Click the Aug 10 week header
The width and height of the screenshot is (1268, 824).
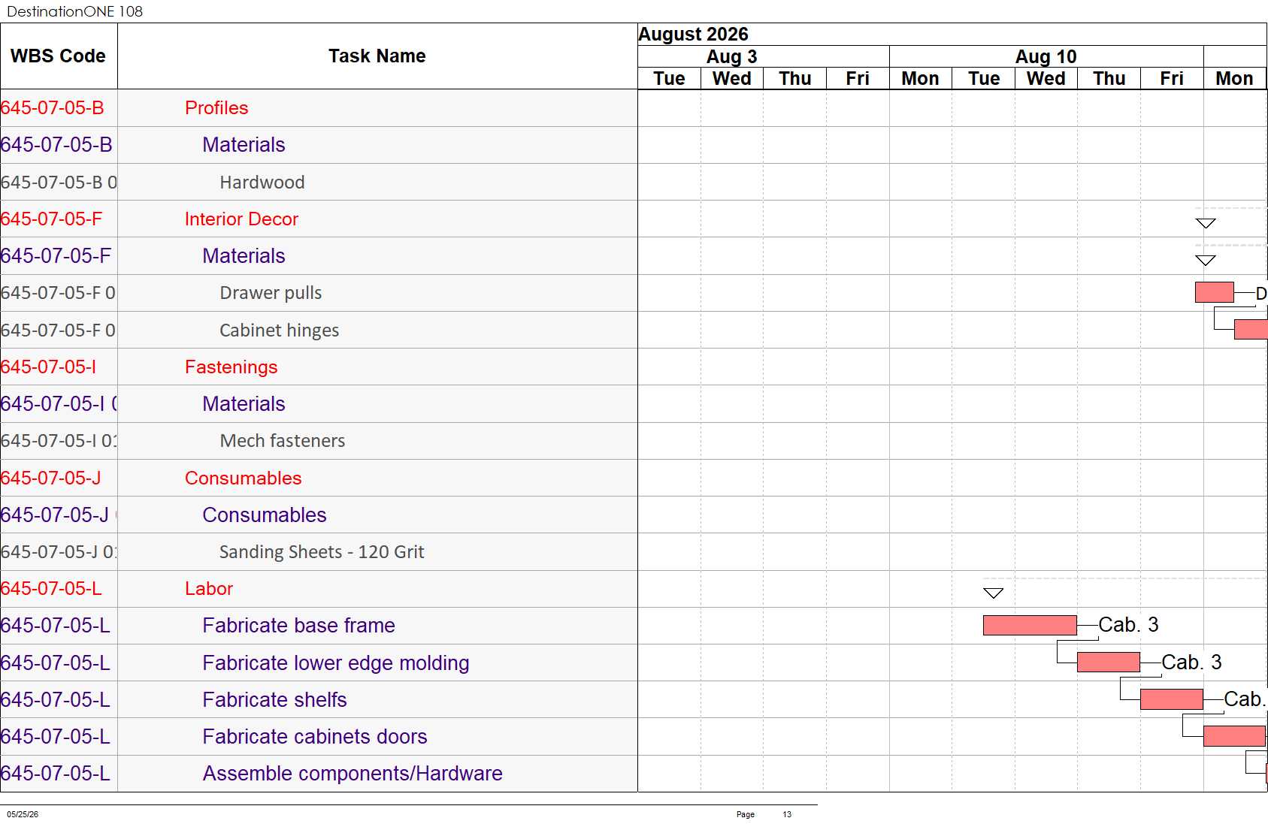pos(1046,57)
